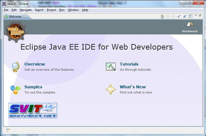Click the Home icon in Welcome toolbar

tap(162, 16)
